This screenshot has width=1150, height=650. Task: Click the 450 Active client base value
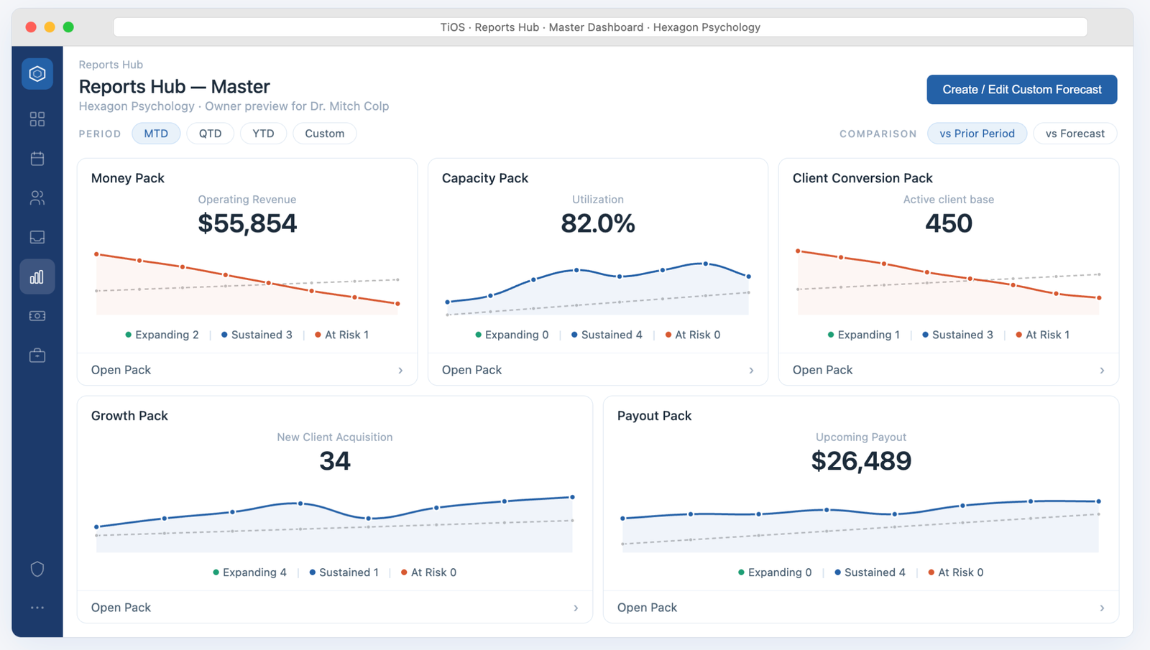(x=949, y=223)
